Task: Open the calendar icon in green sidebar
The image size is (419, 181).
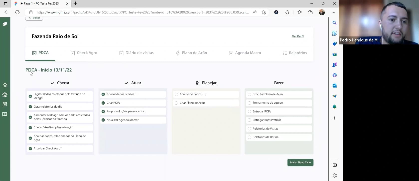Action: pyautogui.click(x=5, y=104)
